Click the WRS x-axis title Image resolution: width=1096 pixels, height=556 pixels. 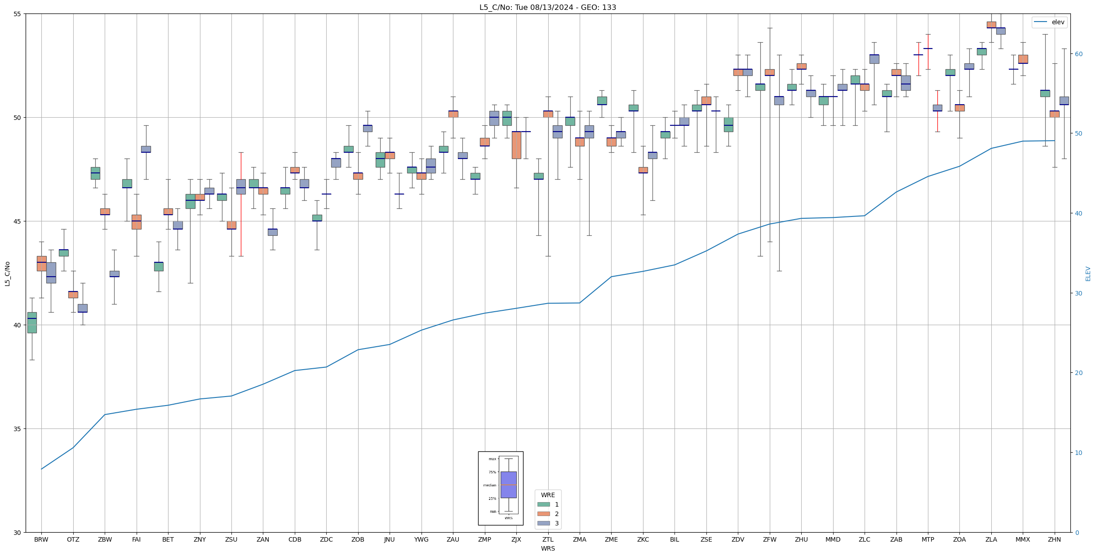547,548
